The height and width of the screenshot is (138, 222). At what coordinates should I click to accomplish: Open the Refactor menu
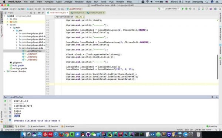[79, 2]
